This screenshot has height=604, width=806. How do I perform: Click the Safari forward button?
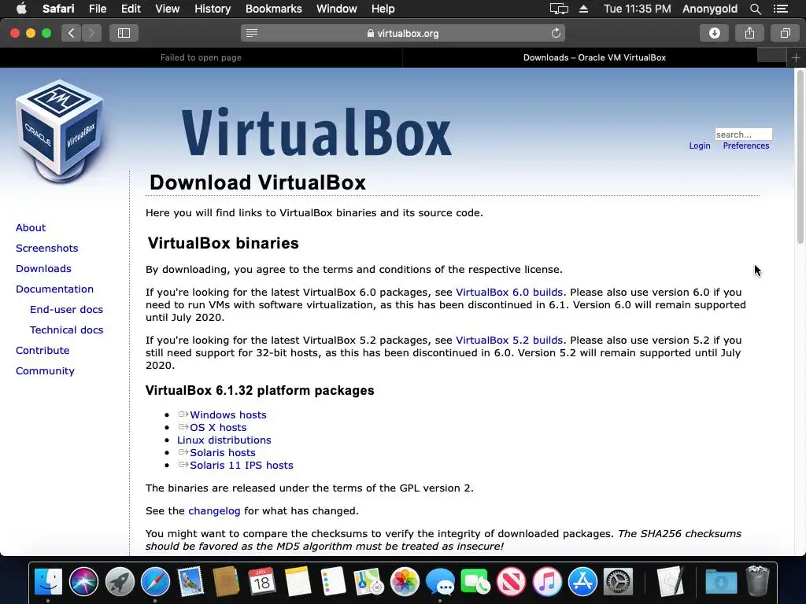pos(91,33)
